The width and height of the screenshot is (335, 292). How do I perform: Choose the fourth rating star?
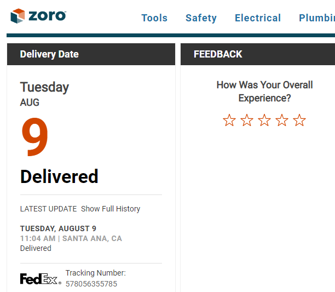pos(282,120)
